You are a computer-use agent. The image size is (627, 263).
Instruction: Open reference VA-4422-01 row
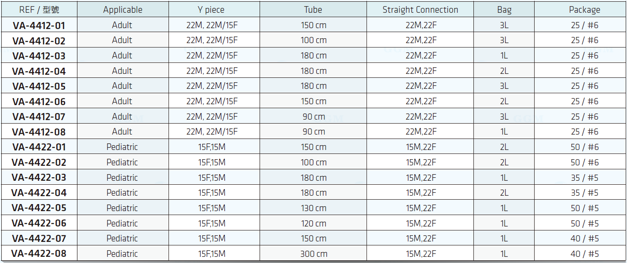click(39, 147)
